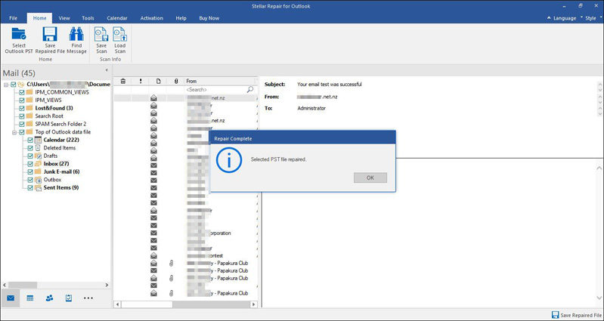Image resolution: width=604 pixels, height=321 pixels.
Task: Click the Sent Items folder icon
Action: click(38, 188)
